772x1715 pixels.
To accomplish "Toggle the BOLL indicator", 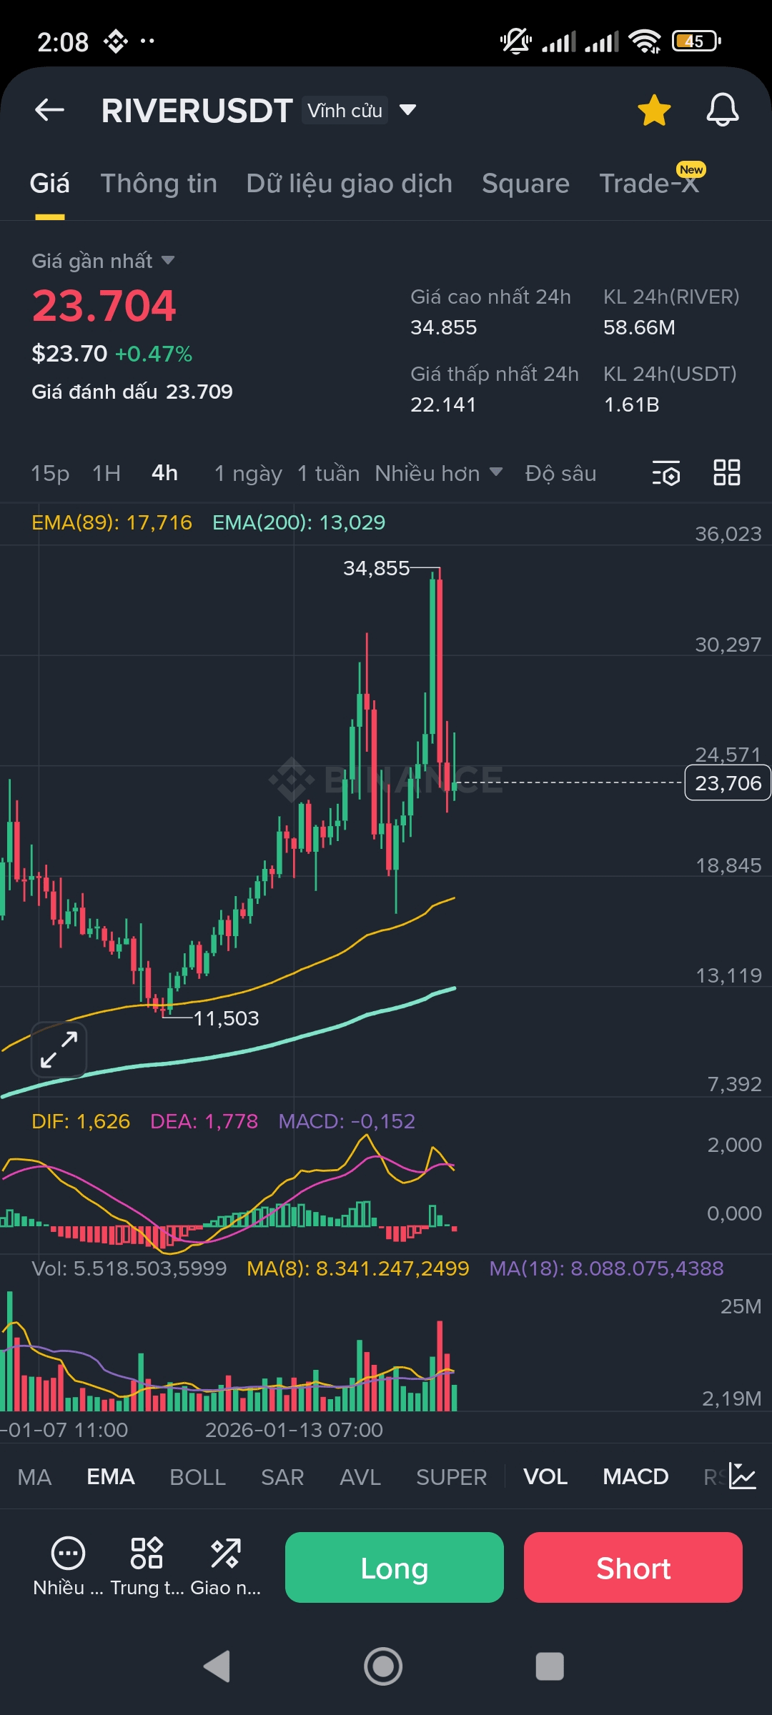I will coord(198,1477).
